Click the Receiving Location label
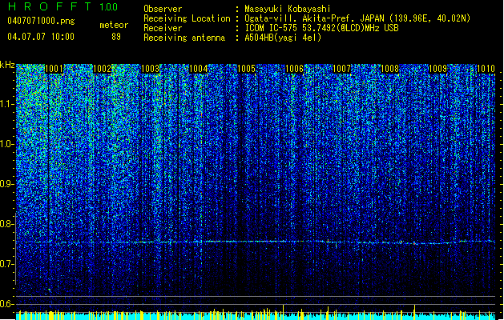Viewport: 504px width, 320px height. pyautogui.click(x=187, y=18)
